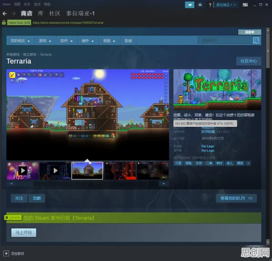Expand the 视频 dropdown
Image resolution: width=272 pixels, height=261 pixels.
(x=109, y=41)
